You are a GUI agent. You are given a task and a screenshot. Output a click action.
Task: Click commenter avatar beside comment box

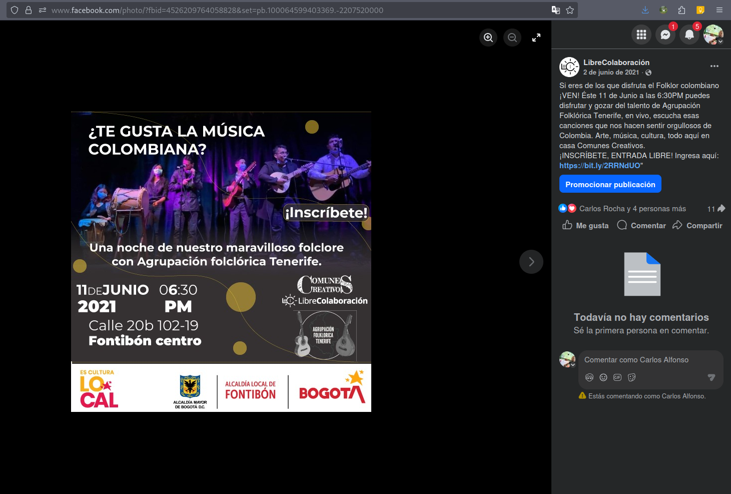coord(567,359)
